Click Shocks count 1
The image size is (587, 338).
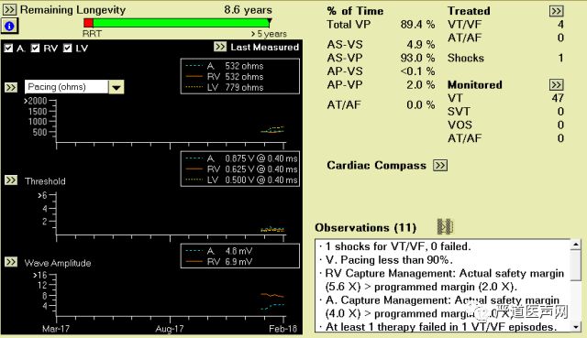pyautogui.click(x=560, y=58)
